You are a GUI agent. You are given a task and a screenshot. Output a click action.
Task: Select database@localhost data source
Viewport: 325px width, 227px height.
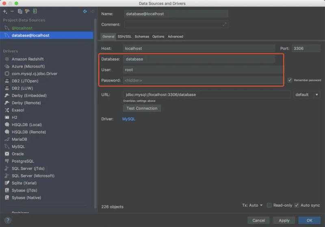[47, 35]
